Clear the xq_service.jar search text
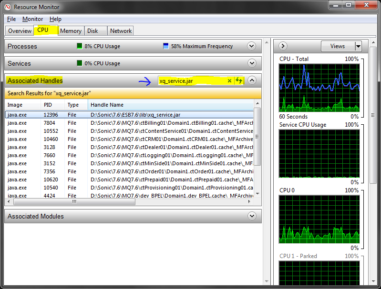The width and height of the screenshot is (381, 289). pyautogui.click(x=229, y=81)
